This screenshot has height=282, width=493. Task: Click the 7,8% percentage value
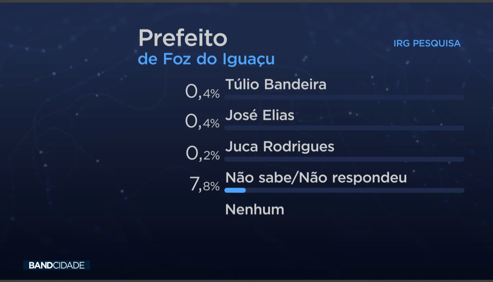205,184
